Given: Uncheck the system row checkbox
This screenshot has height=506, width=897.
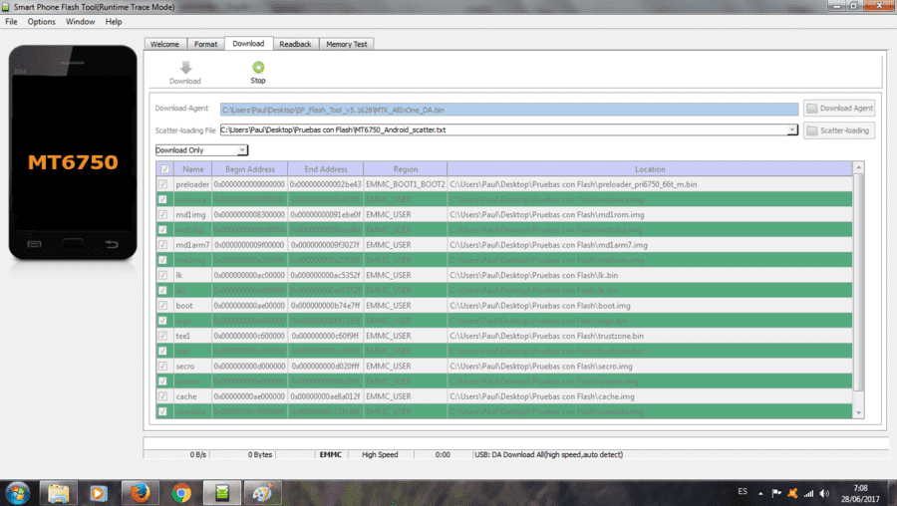Looking at the screenshot, I should (163, 381).
